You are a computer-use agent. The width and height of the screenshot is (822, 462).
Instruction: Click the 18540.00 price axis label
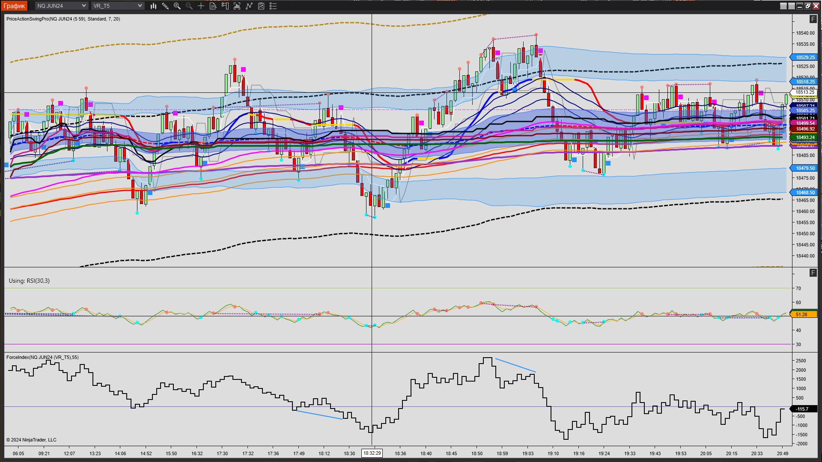point(805,33)
